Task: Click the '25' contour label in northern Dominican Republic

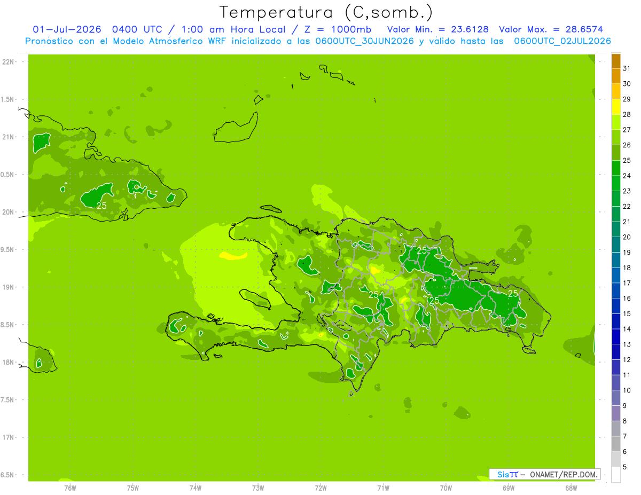Action: [422, 250]
